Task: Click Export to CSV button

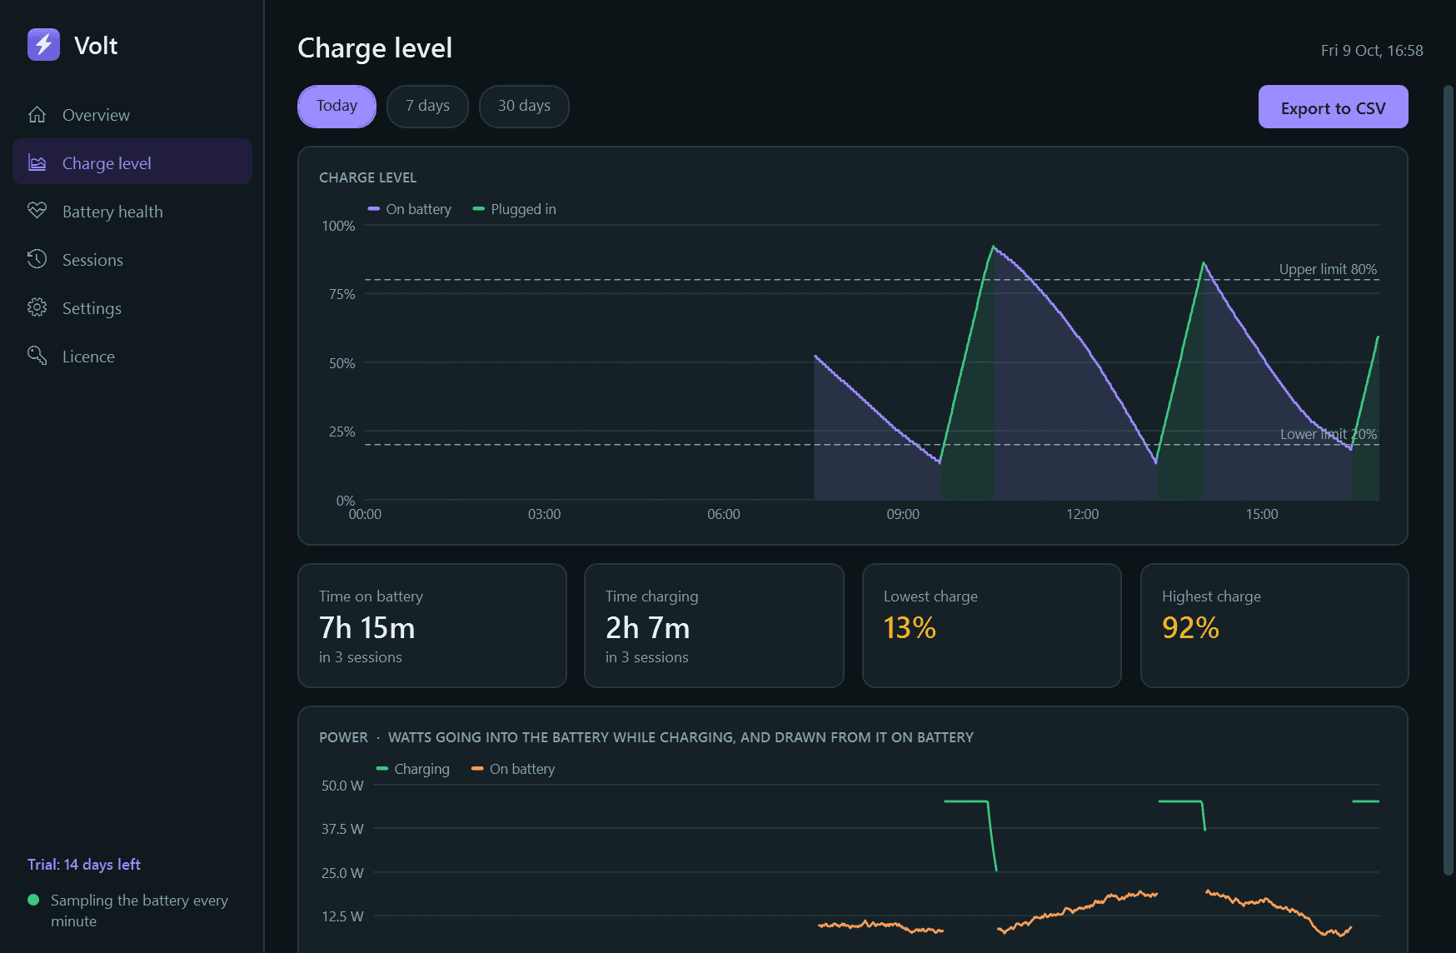Action: (x=1333, y=107)
